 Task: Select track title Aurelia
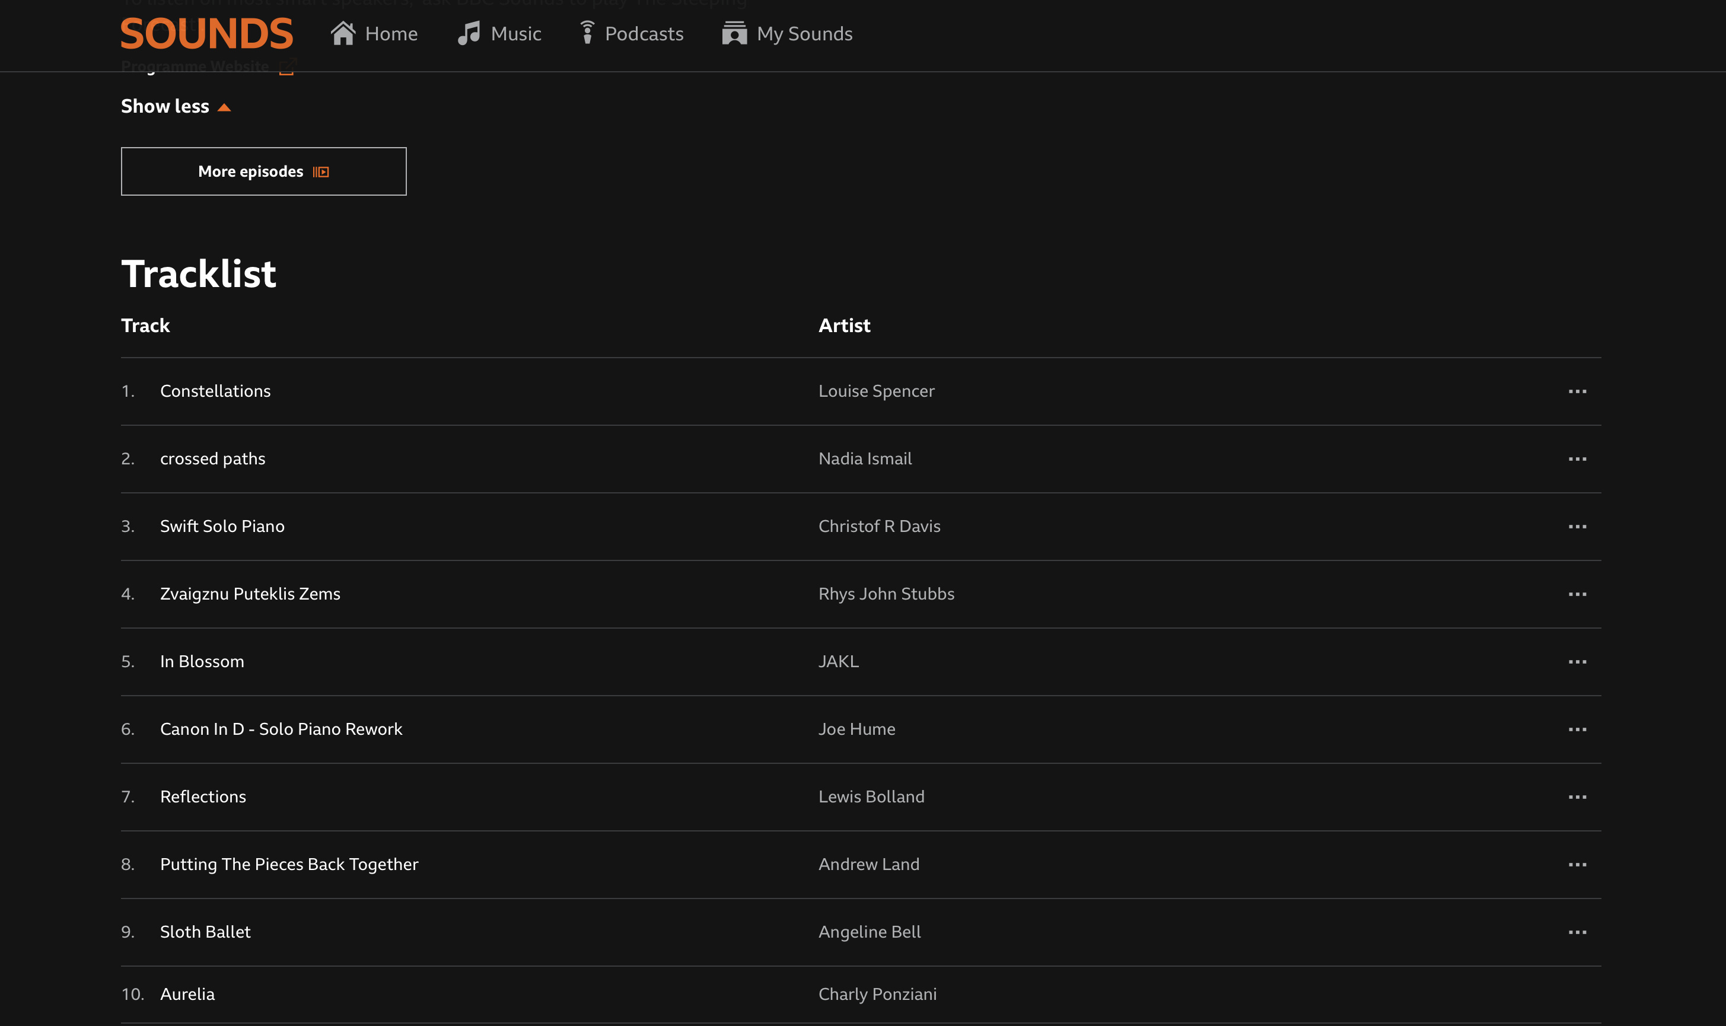[x=187, y=994]
